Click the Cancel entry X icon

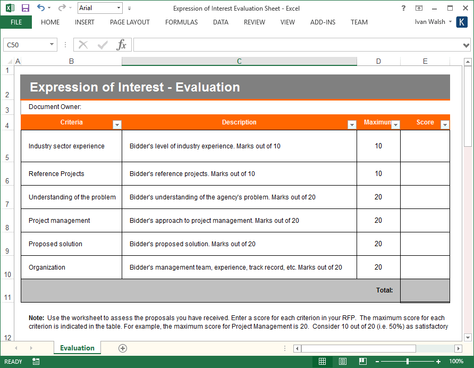coord(83,45)
